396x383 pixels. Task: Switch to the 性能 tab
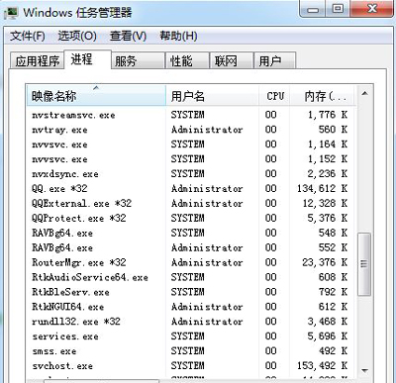[x=187, y=60]
